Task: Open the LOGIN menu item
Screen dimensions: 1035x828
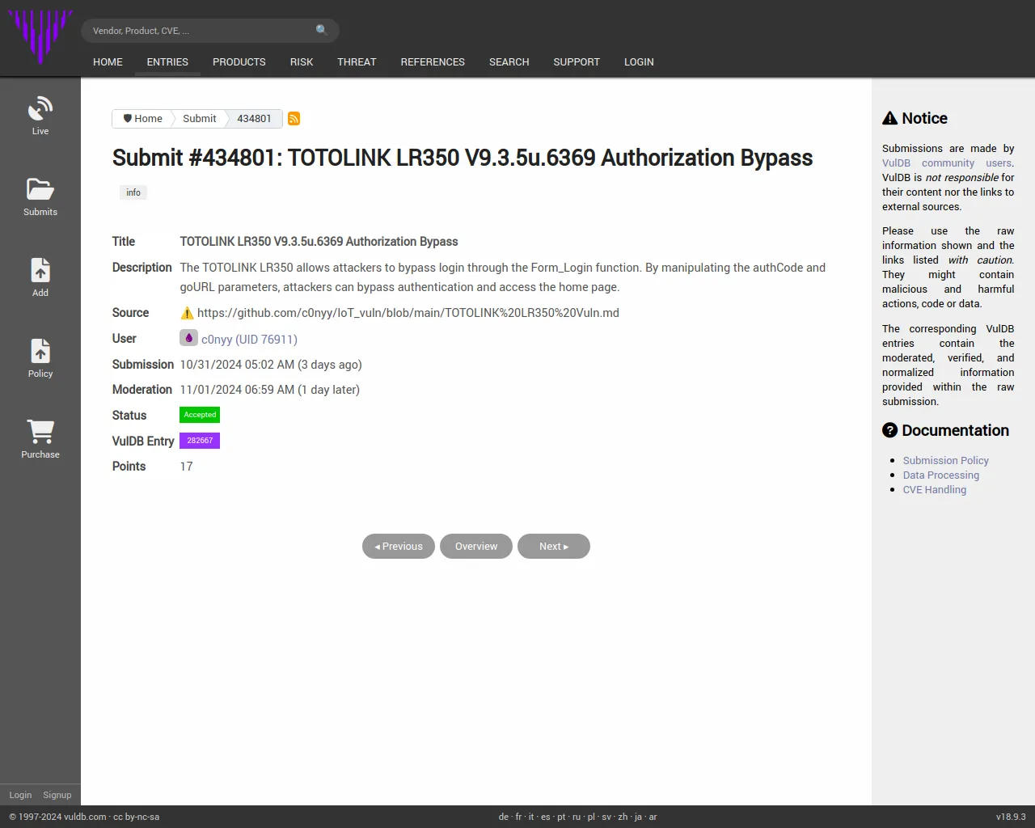Action: (639, 61)
